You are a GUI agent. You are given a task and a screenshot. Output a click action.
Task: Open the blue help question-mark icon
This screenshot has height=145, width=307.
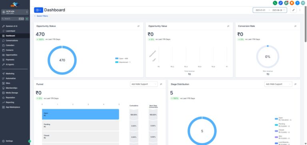click(x=297, y=3)
